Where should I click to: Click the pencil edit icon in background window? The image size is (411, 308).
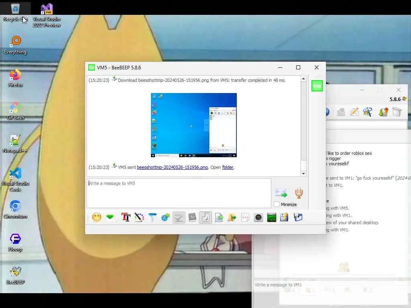tap(354, 112)
